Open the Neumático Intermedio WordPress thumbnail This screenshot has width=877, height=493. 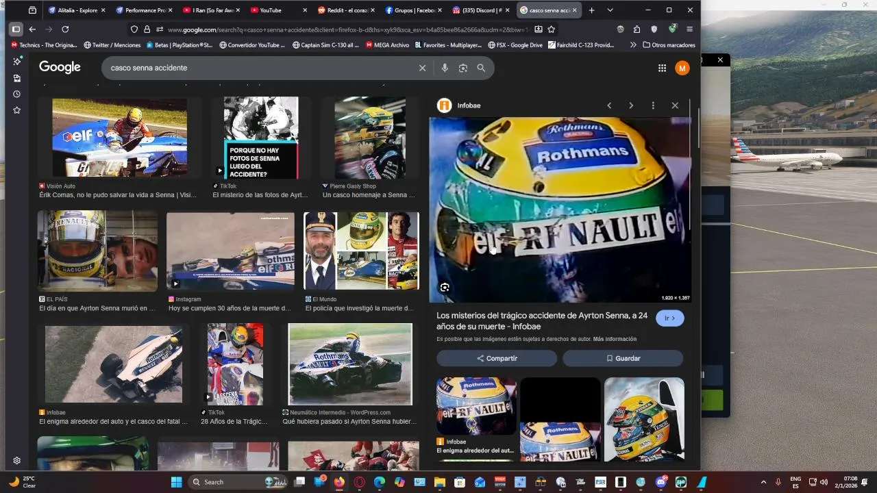click(x=350, y=364)
